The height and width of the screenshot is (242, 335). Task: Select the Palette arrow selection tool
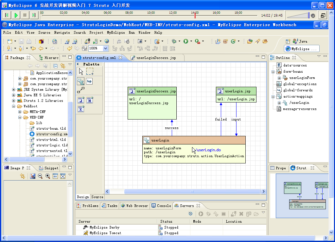pos(81,71)
